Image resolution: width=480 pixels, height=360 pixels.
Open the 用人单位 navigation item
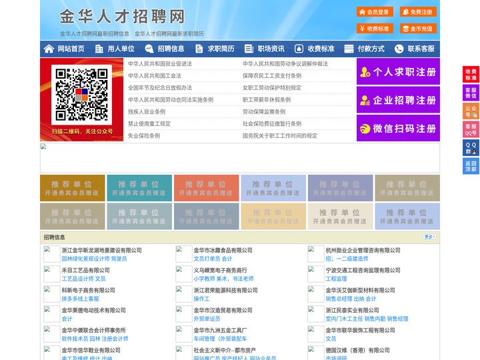coord(121,49)
